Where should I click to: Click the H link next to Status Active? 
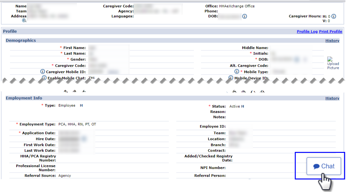coord(243,106)
